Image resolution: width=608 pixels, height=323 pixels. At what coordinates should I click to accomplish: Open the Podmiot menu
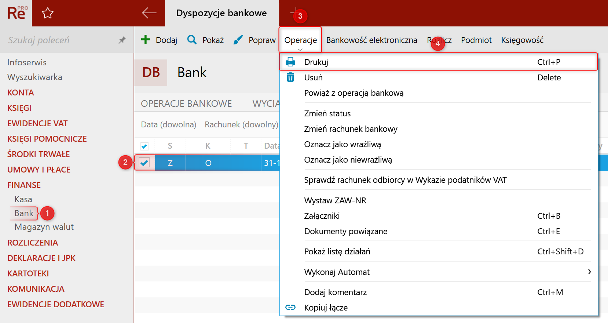[476, 40]
